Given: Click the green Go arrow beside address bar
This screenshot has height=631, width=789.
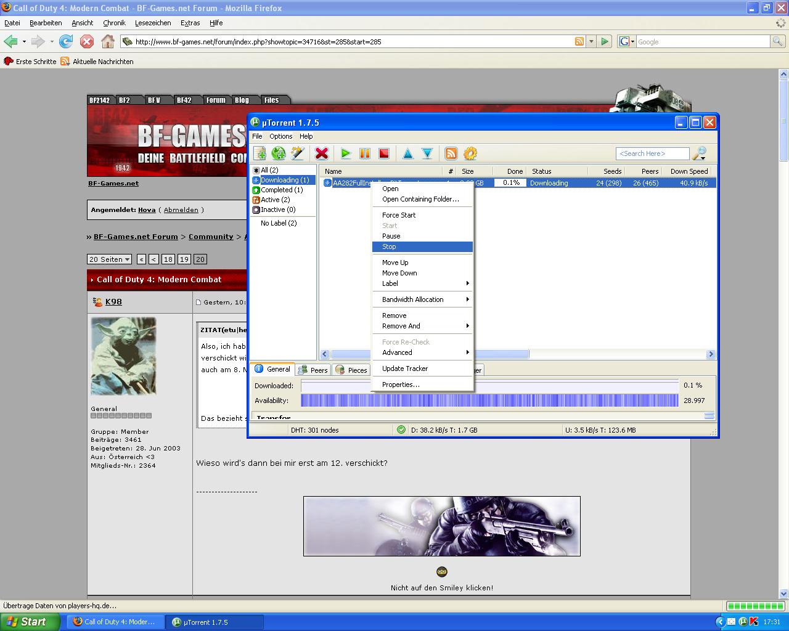Looking at the screenshot, I should coord(605,41).
